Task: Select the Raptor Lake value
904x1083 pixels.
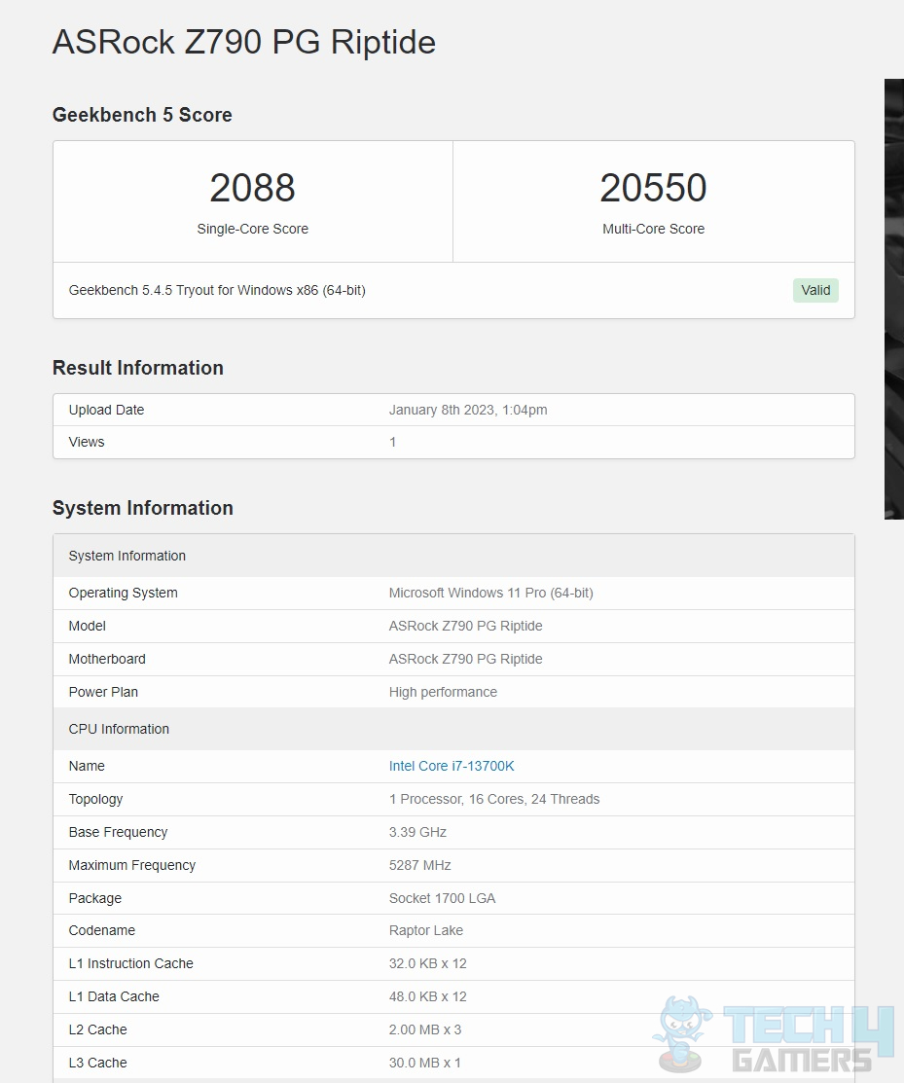Action: pos(425,930)
